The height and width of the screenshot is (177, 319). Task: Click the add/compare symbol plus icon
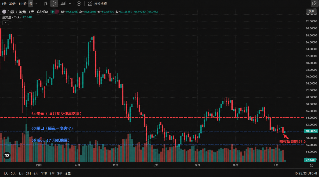point(79,4)
